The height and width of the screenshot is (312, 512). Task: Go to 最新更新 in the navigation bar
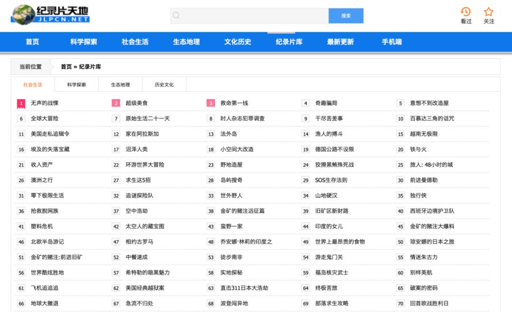pyautogui.click(x=340, y=42)
